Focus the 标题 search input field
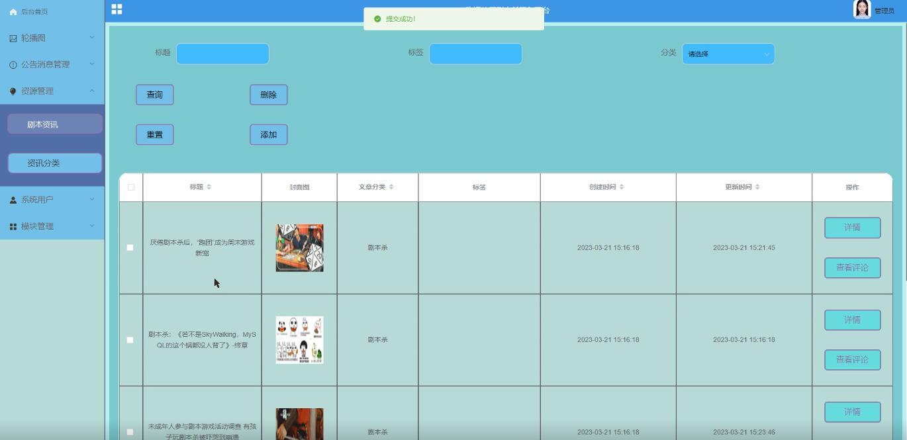 [x=222, y=54]
